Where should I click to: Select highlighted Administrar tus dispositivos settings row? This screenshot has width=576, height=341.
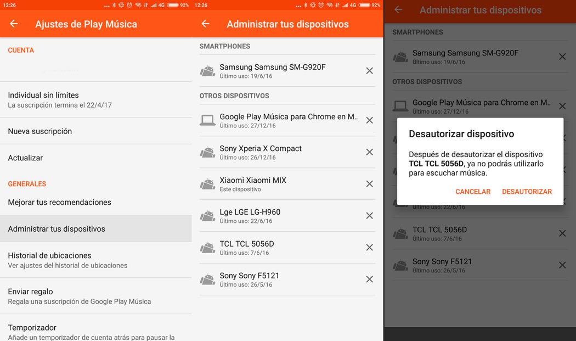(57, 229)
